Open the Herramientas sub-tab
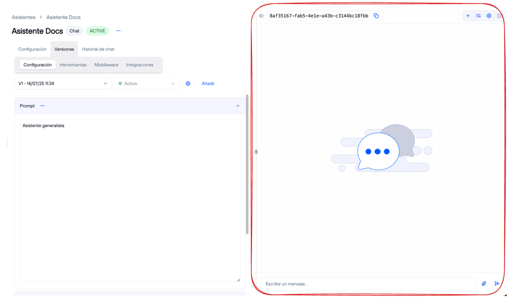514x305 pixels. point(73,65)
